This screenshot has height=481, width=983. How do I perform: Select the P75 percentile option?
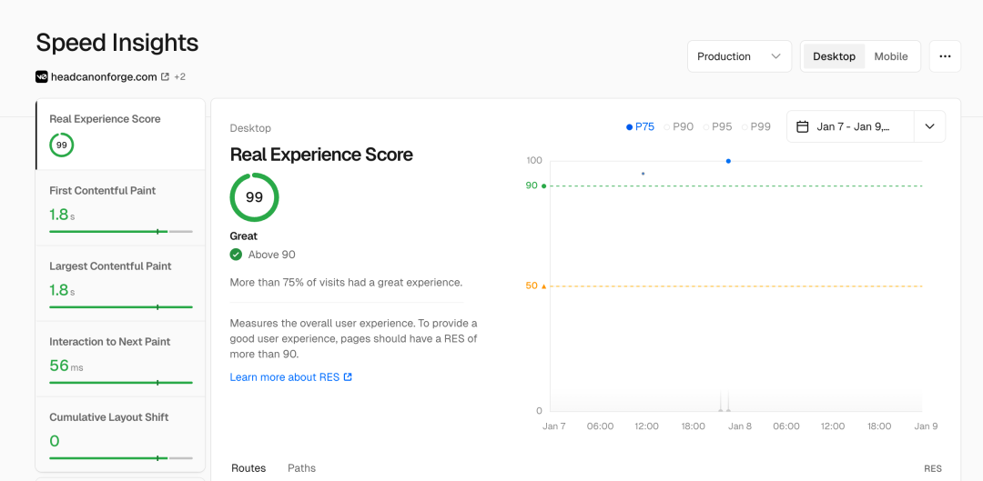[x=641, y=127]
